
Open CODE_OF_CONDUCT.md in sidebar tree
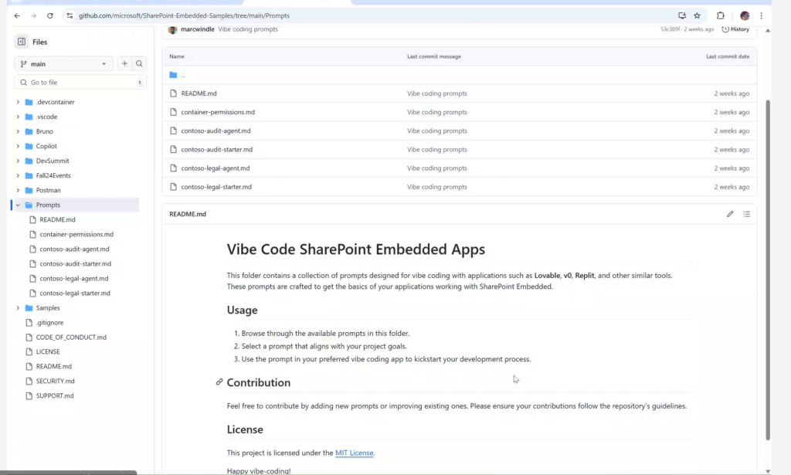click(x=71, y=338)
